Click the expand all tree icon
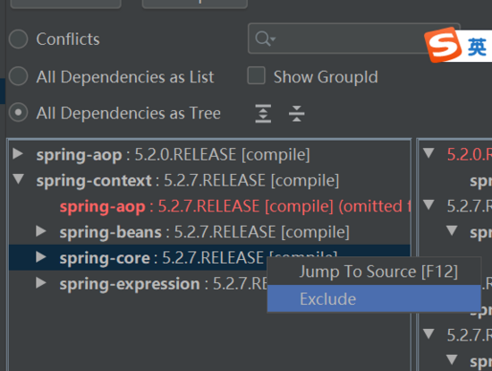This screenshot has height=371, width=492. click(x=263, y=113)
